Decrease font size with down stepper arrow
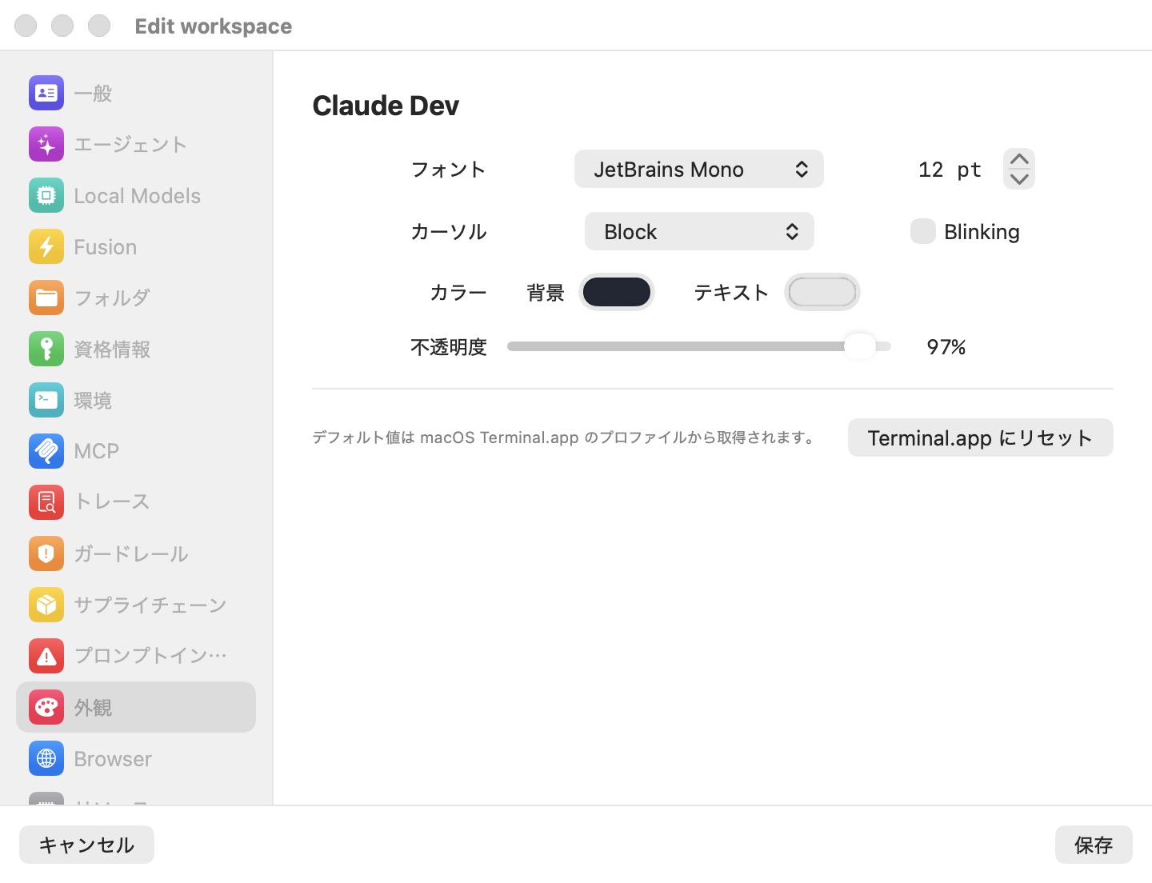 pyautogui.click(x=1019, y=179)
